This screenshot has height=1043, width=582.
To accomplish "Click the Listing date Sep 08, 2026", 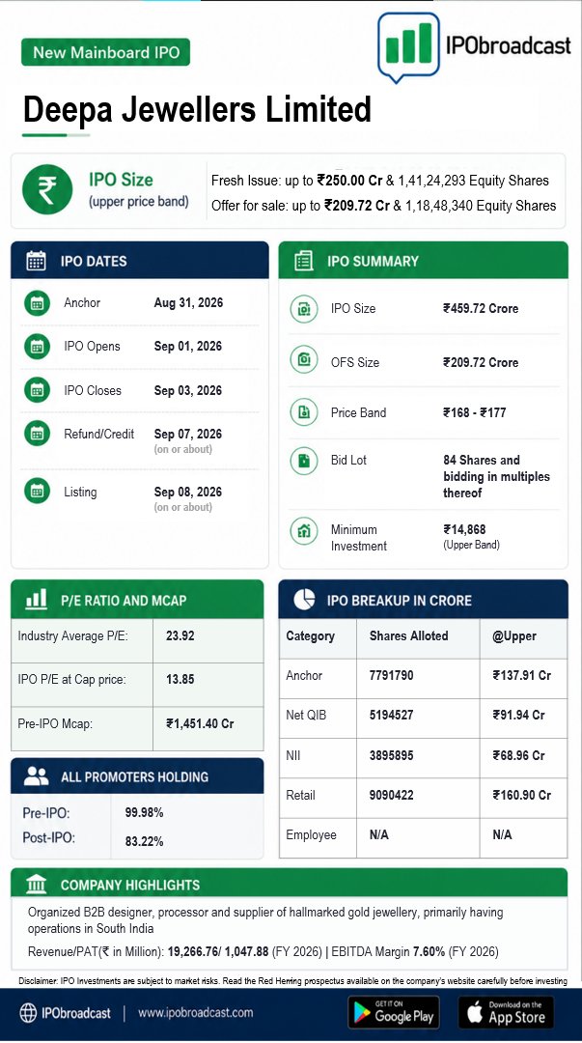I will point(188,492).
